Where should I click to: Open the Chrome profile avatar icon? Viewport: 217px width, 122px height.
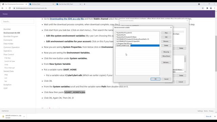[211, 8]
